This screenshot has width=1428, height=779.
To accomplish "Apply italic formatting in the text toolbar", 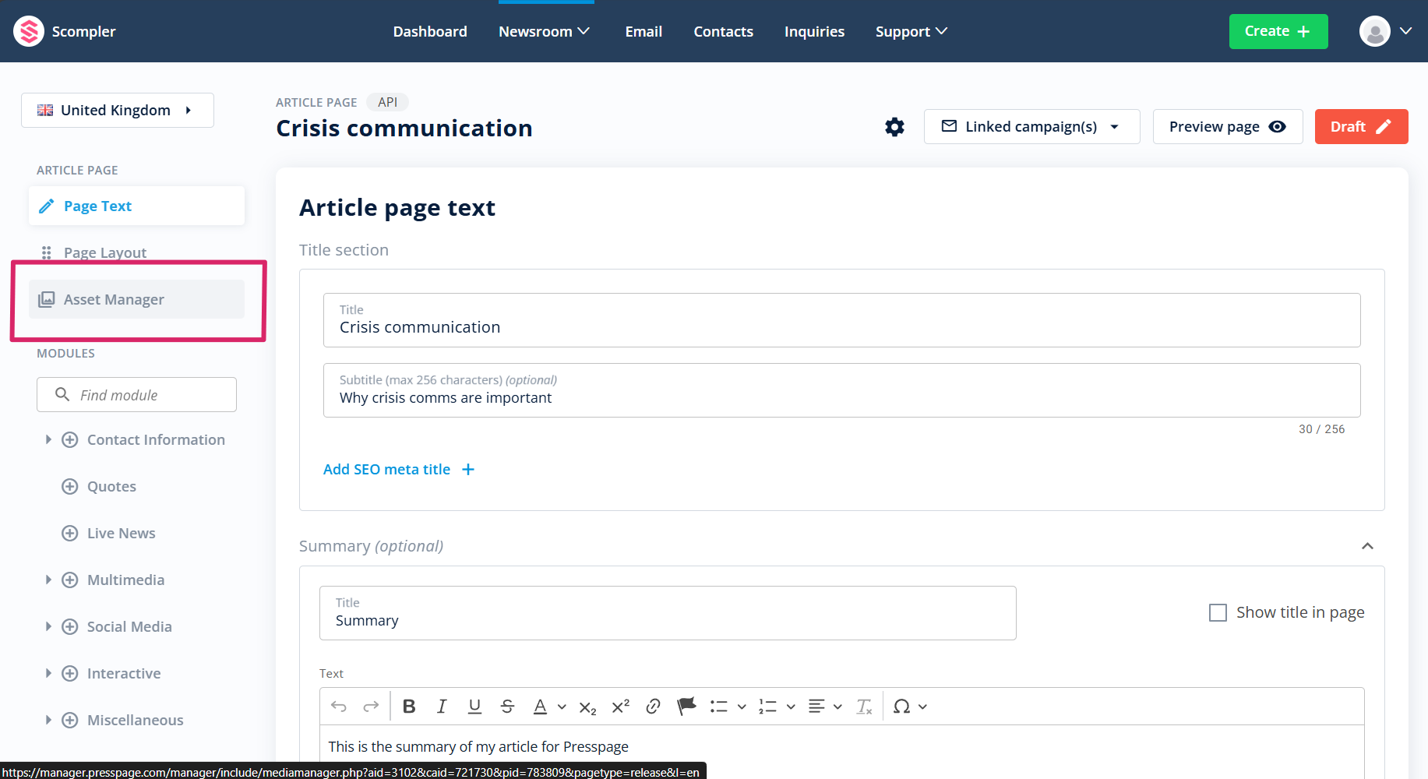I will click(442, 707).
